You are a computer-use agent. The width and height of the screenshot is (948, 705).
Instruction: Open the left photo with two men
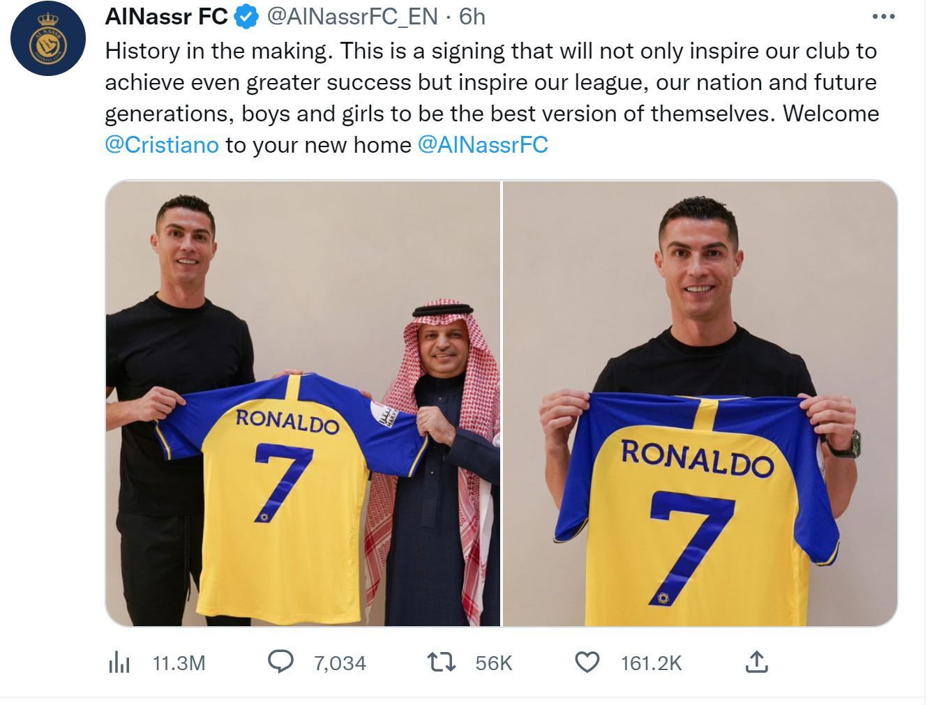(x=303, y=403)
